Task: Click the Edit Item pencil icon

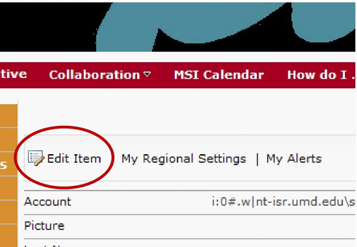Action: coord(36,158)
